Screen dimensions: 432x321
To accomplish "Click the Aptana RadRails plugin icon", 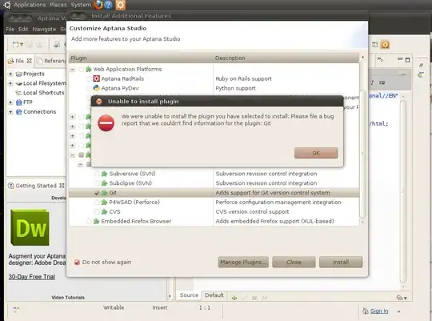I will 97,78.
